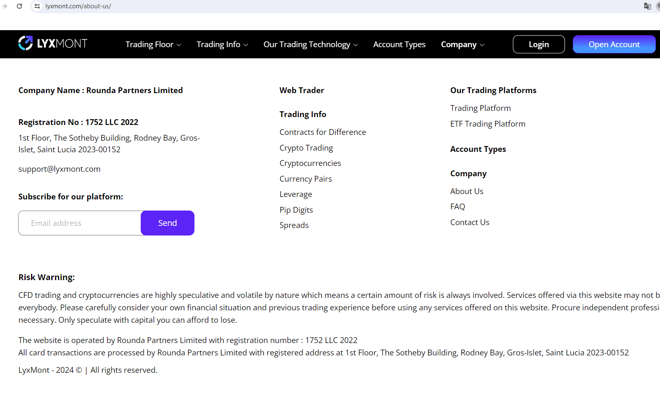Image resolution: width=660 pixels, height=403 pixels.
Task: Click the Open Account button
Action: coord(614,44)
